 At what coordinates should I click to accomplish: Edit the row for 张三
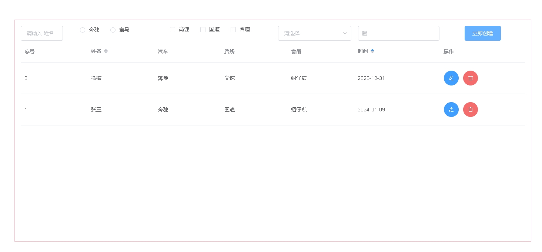pos(451,110)
